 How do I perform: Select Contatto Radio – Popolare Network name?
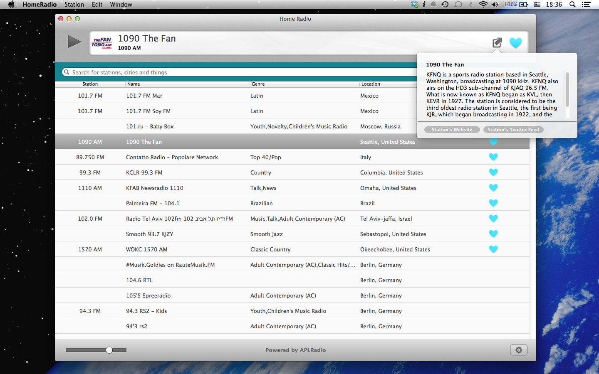172,157
